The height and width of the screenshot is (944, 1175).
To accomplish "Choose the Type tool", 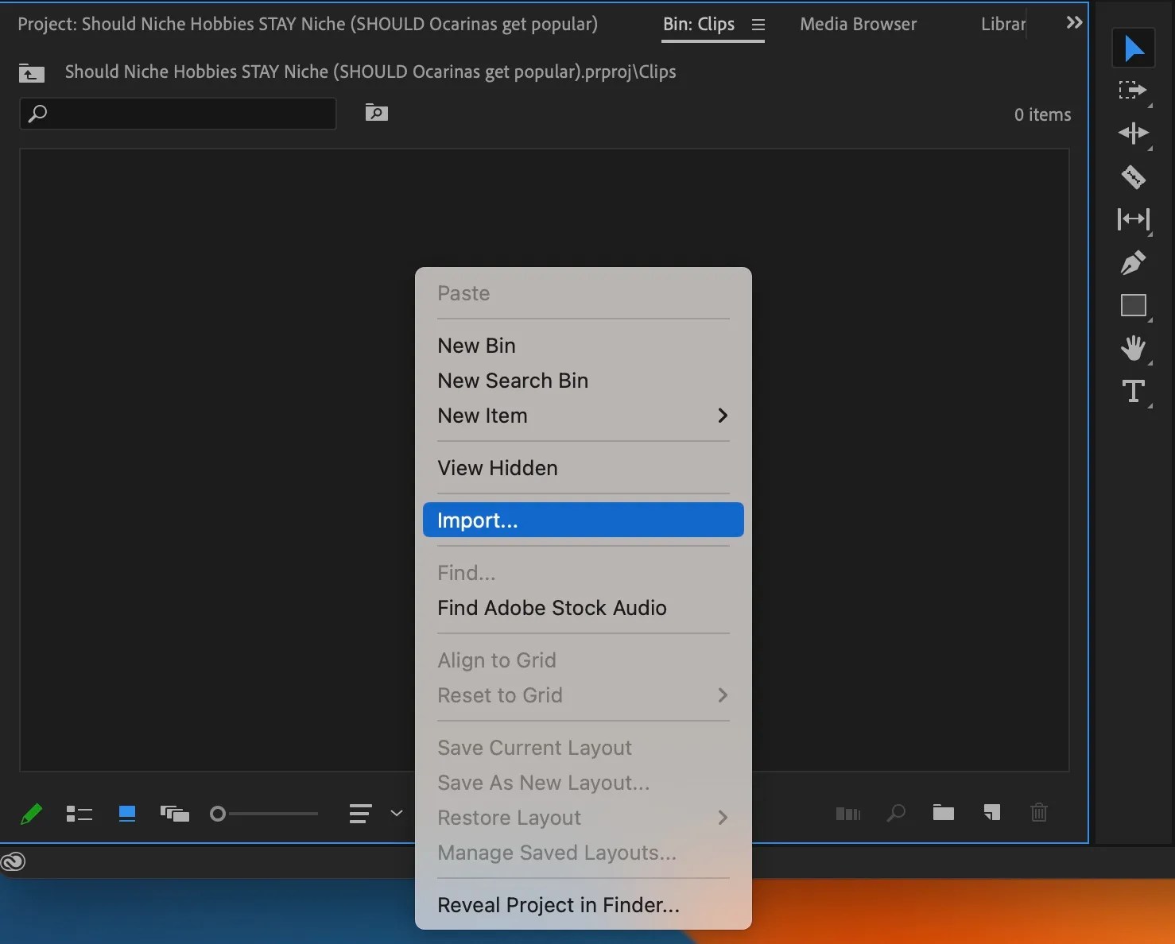I will [x=1133, y=390].
